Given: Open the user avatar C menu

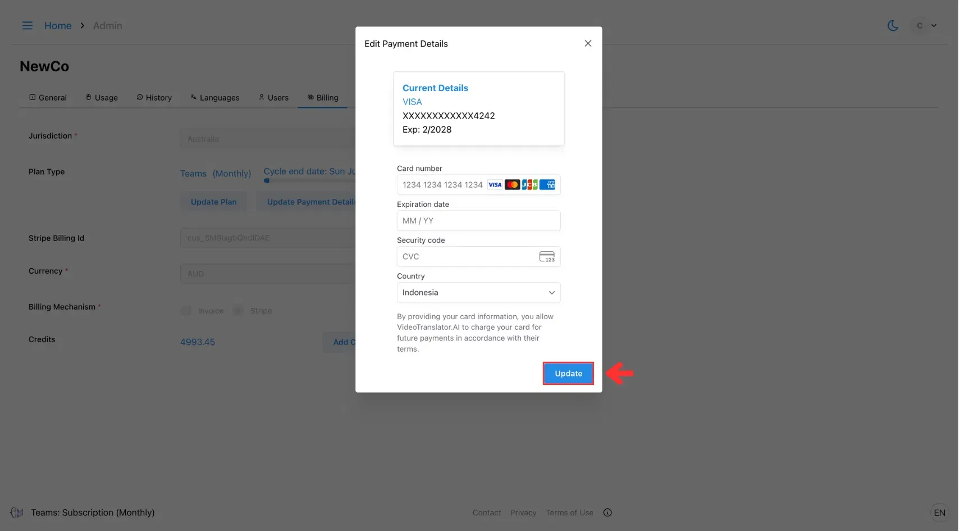Looking at the screenshot, I should tap(925, 25).
